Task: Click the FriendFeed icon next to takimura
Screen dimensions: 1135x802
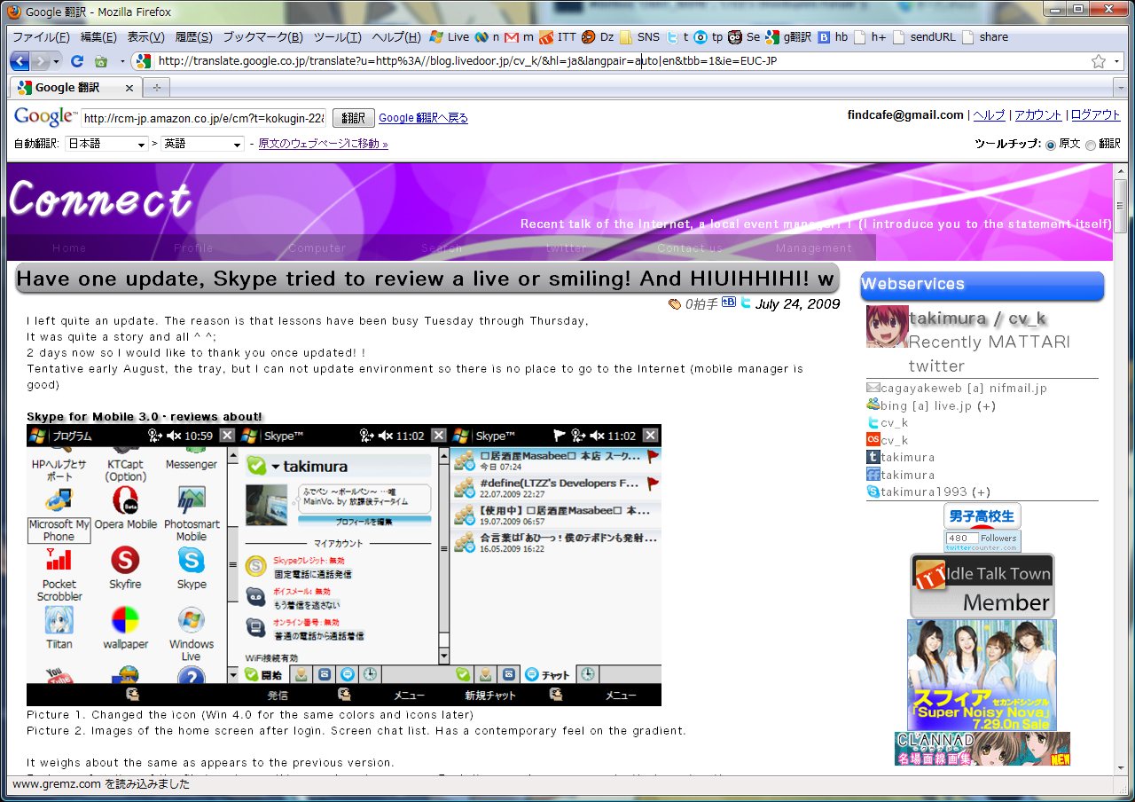Action: tap(873, 476)
